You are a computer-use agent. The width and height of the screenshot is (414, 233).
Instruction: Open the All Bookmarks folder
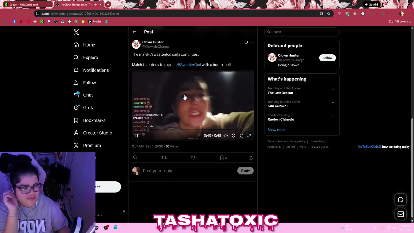(x=400, y=22)
